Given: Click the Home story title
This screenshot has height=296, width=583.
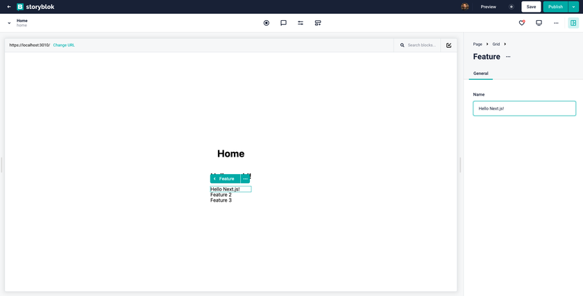Looking at the screenshot, I should [x=22, y=21].
